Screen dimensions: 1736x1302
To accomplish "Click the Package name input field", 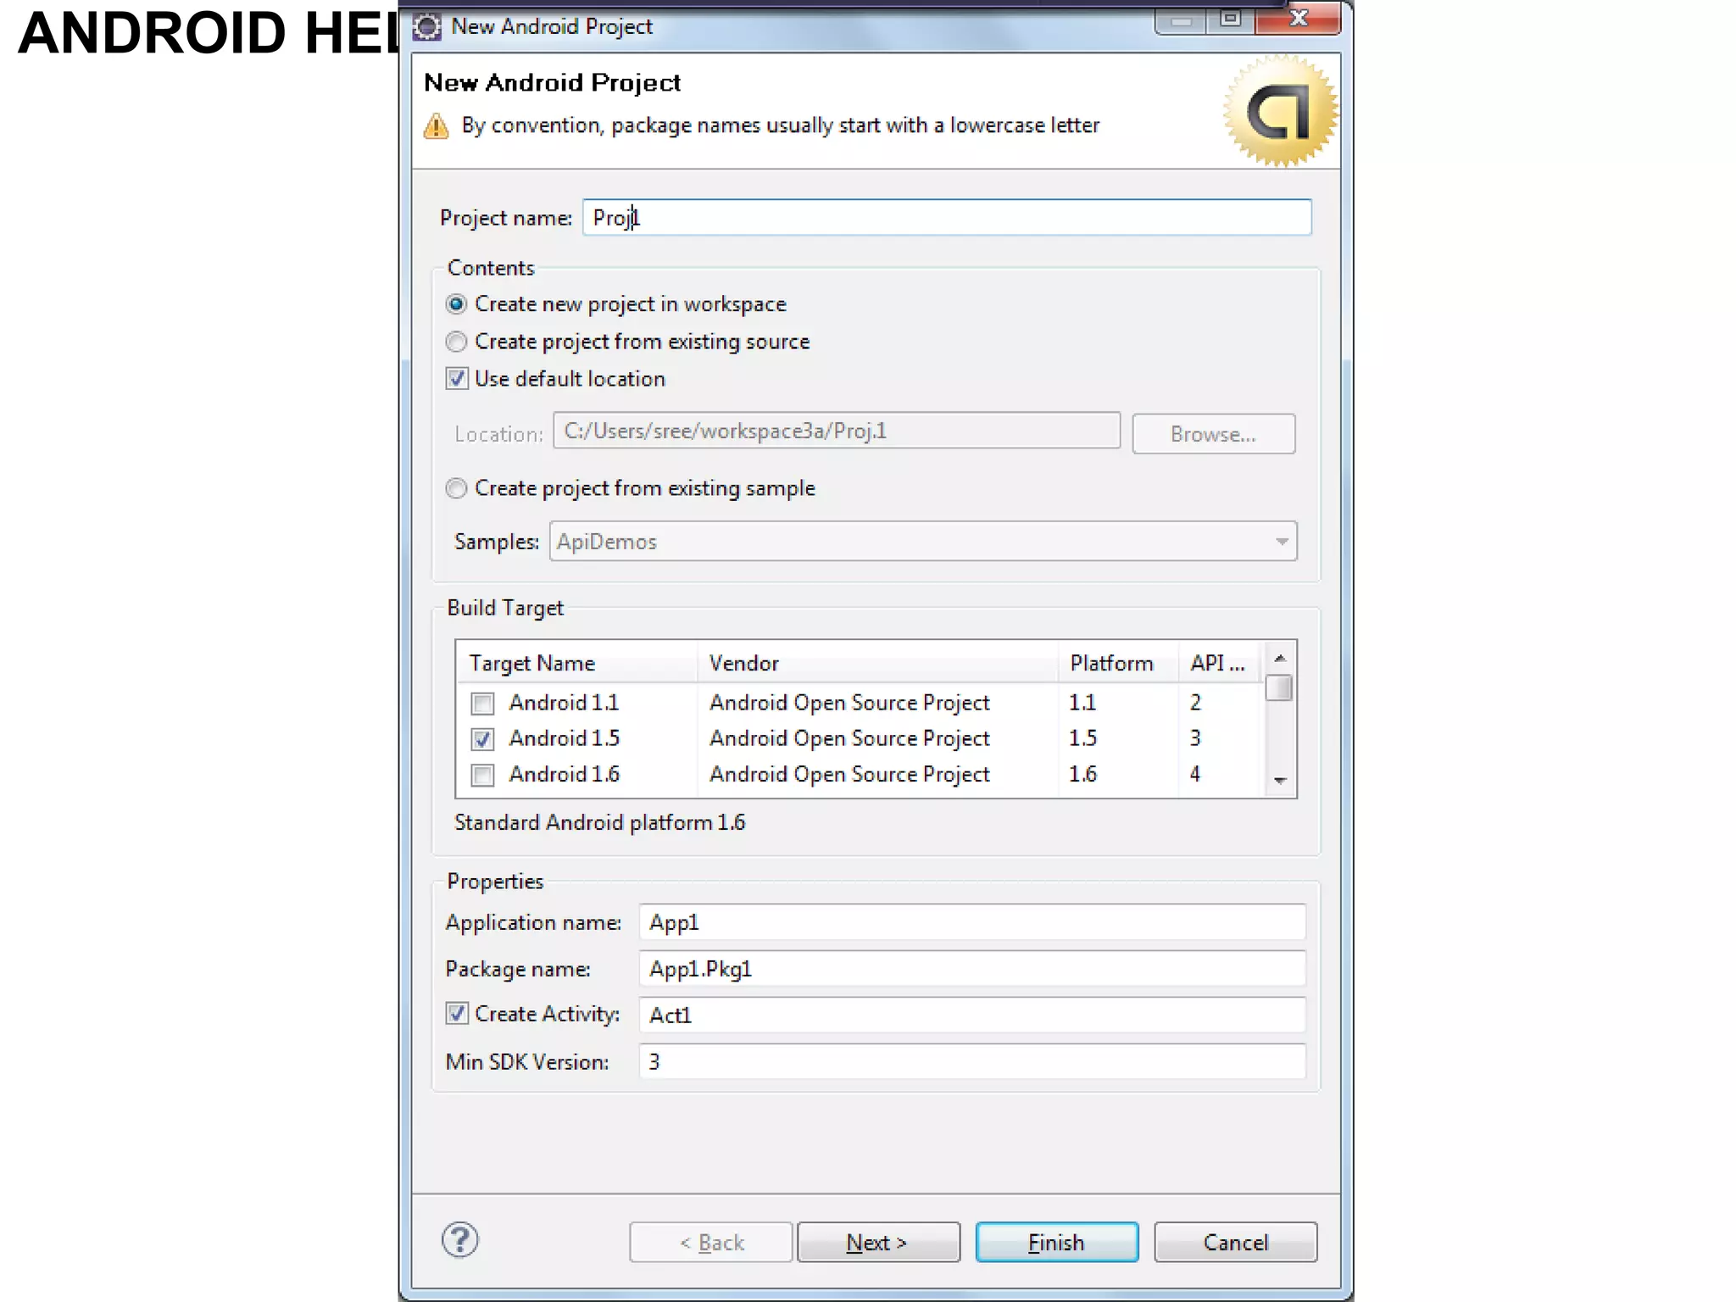I will [971, 969].
